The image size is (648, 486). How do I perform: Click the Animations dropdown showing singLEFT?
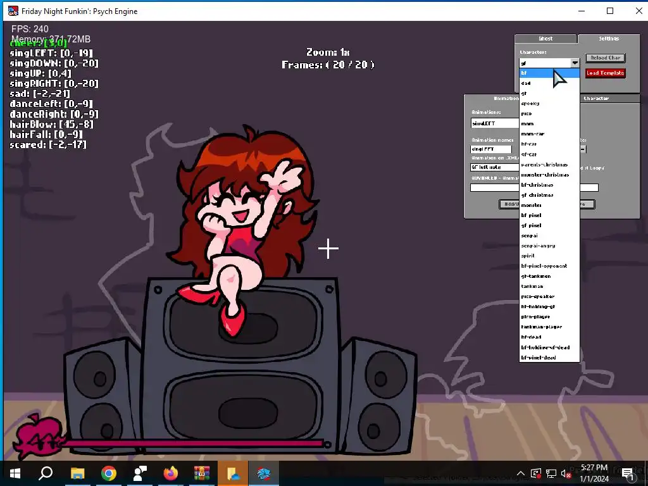point(495,123)
